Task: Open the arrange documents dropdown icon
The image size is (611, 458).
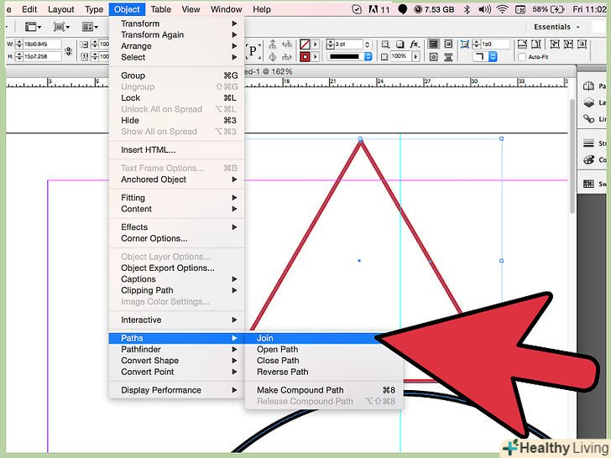Action: tap(90, 27)
